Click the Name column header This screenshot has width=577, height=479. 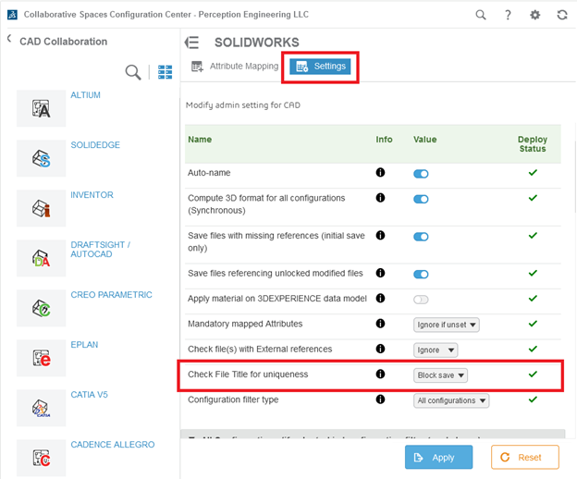(x=200, y=140)
